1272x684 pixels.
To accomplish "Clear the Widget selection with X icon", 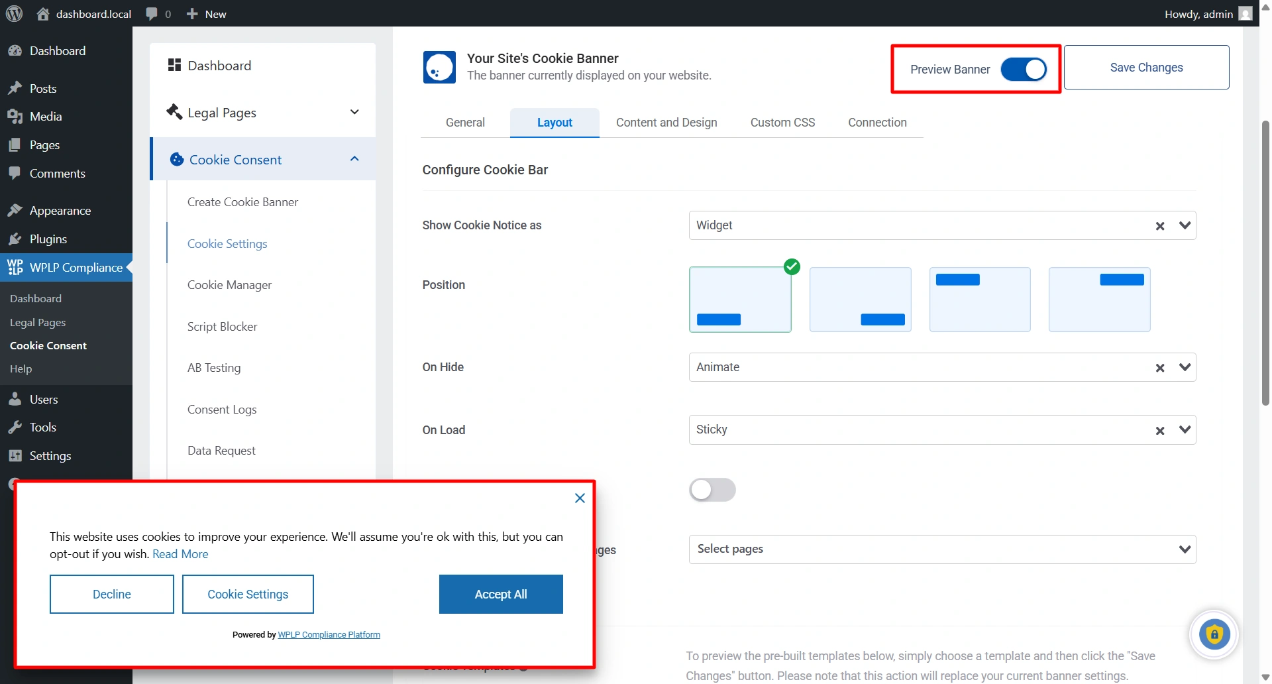I will pyautogui.click(x=1160, y=226).
